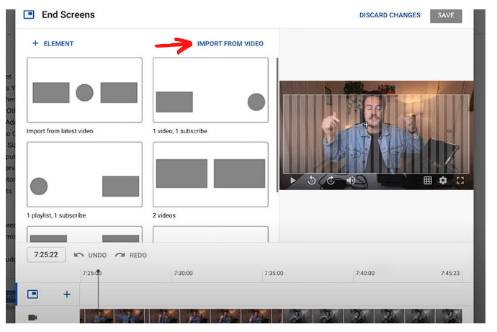Open the add Element menu
Screen dimensions: 497x332
click(x=53, y=44)
